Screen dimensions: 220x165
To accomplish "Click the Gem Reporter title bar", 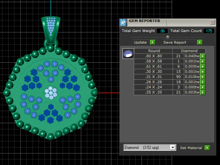I will [x=168, y=22].
